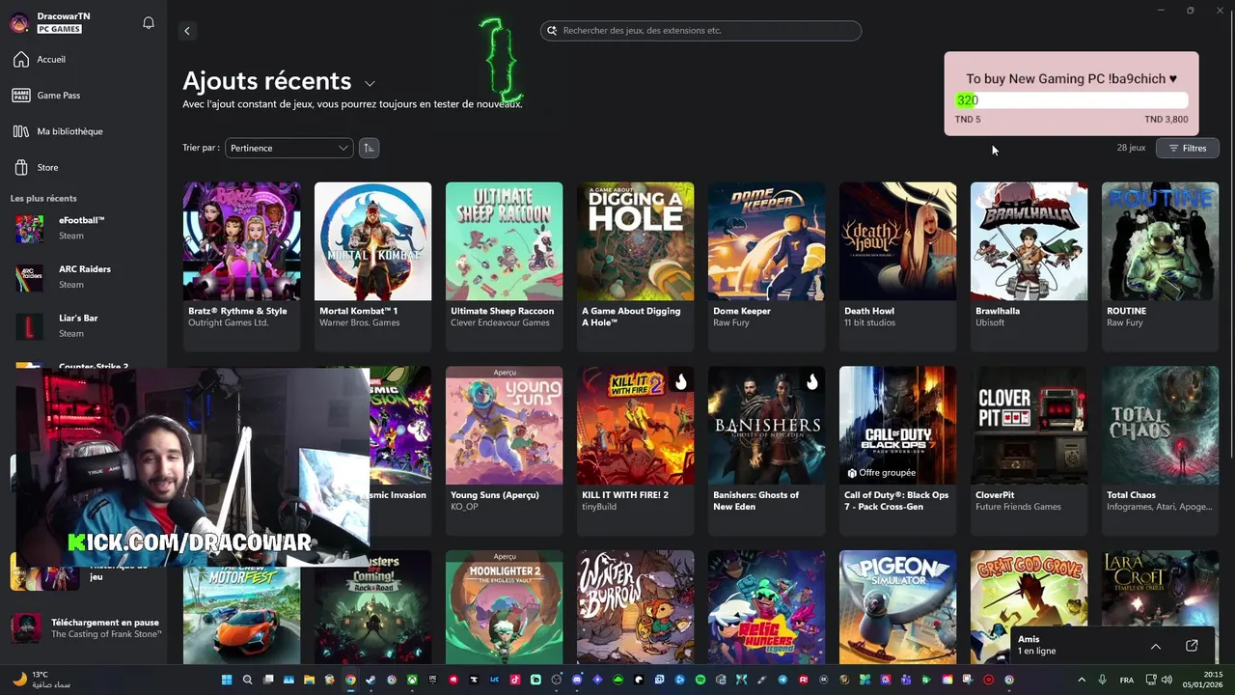Viewport: 1235px width, 695px height.
Task: Open the Relic Hunters Legend cover
Action: pyautogui.click(x=766, y=607)
